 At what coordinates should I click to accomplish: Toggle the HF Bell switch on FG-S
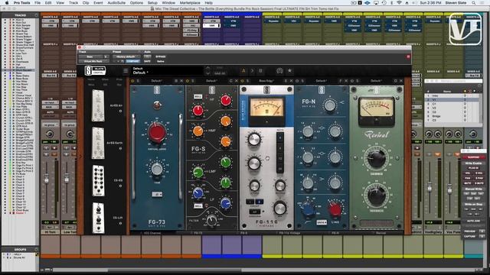198,97
